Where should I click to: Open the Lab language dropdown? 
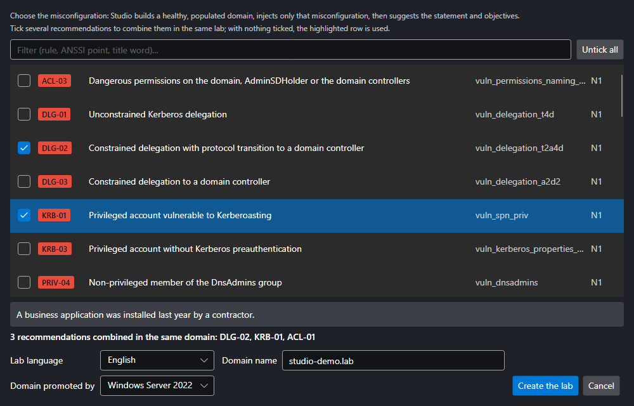tap(157, 360)
